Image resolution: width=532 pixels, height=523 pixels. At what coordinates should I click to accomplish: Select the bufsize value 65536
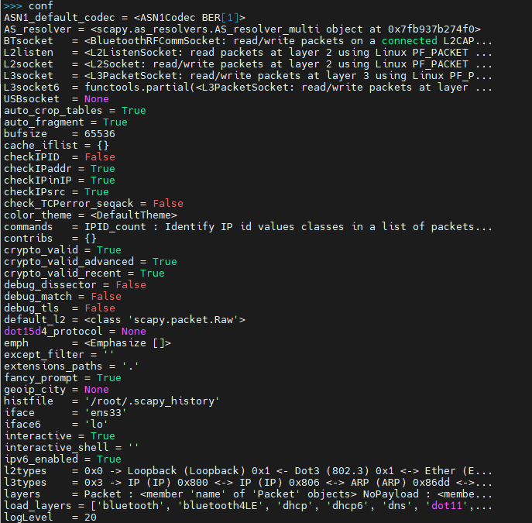(x=100, y=134)
